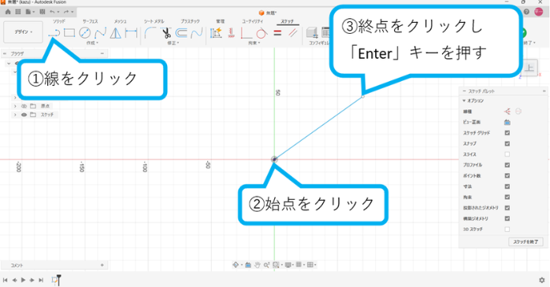The height and width of the screenshot is (287, 550).
Task: Click Look At icon in navigation bar
Action: pyautogui.click(x=248, y=265)
